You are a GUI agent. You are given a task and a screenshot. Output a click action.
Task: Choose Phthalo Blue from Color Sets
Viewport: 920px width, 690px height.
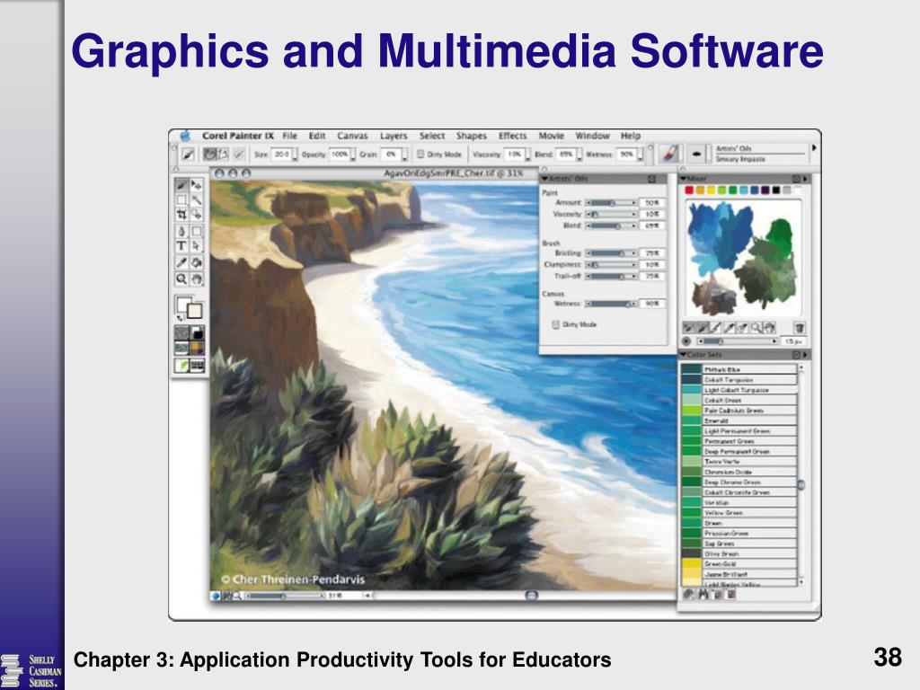pyautogui.click(x=739, y=369)
